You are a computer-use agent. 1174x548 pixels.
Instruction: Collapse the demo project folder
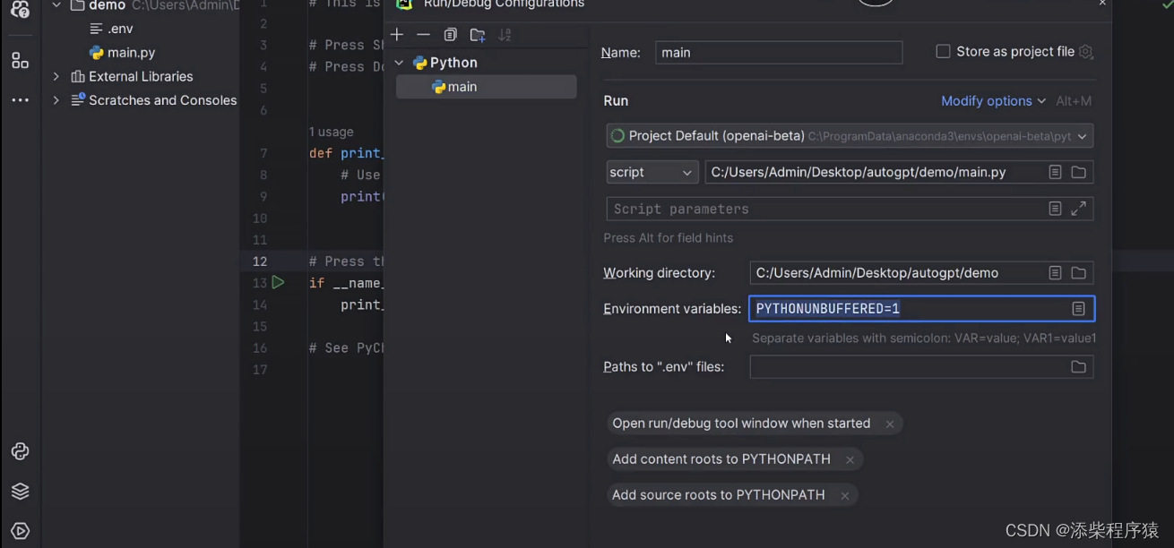click(x=56, y=5)
